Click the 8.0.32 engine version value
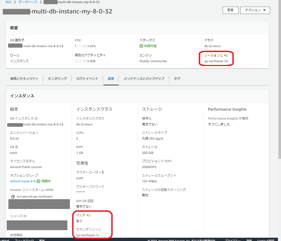This screenshot has width=281, height=241. tap(15, 138)
